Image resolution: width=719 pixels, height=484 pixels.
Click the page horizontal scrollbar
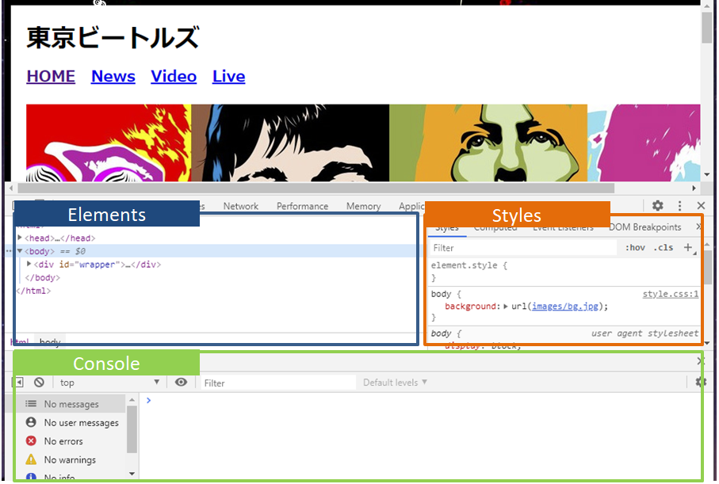click(316, 188)
